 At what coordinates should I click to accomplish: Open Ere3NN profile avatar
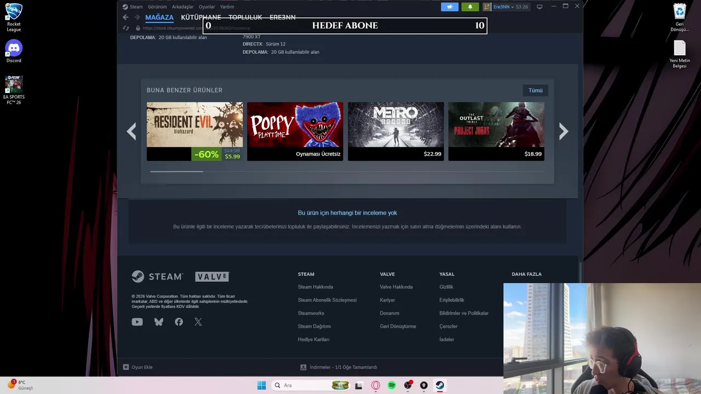pos(487,7)
